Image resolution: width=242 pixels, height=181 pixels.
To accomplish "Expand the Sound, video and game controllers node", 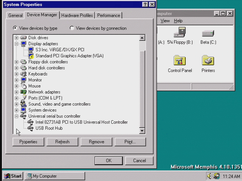I will (x=16, y=104).
